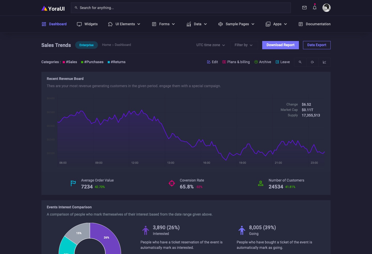
Task: Click the Archive circular icon
Action: (x=256, y=62)
